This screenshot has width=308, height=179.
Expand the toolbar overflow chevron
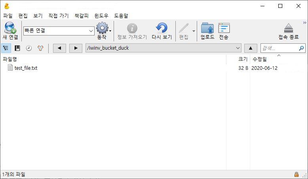[x=305, y=23]
